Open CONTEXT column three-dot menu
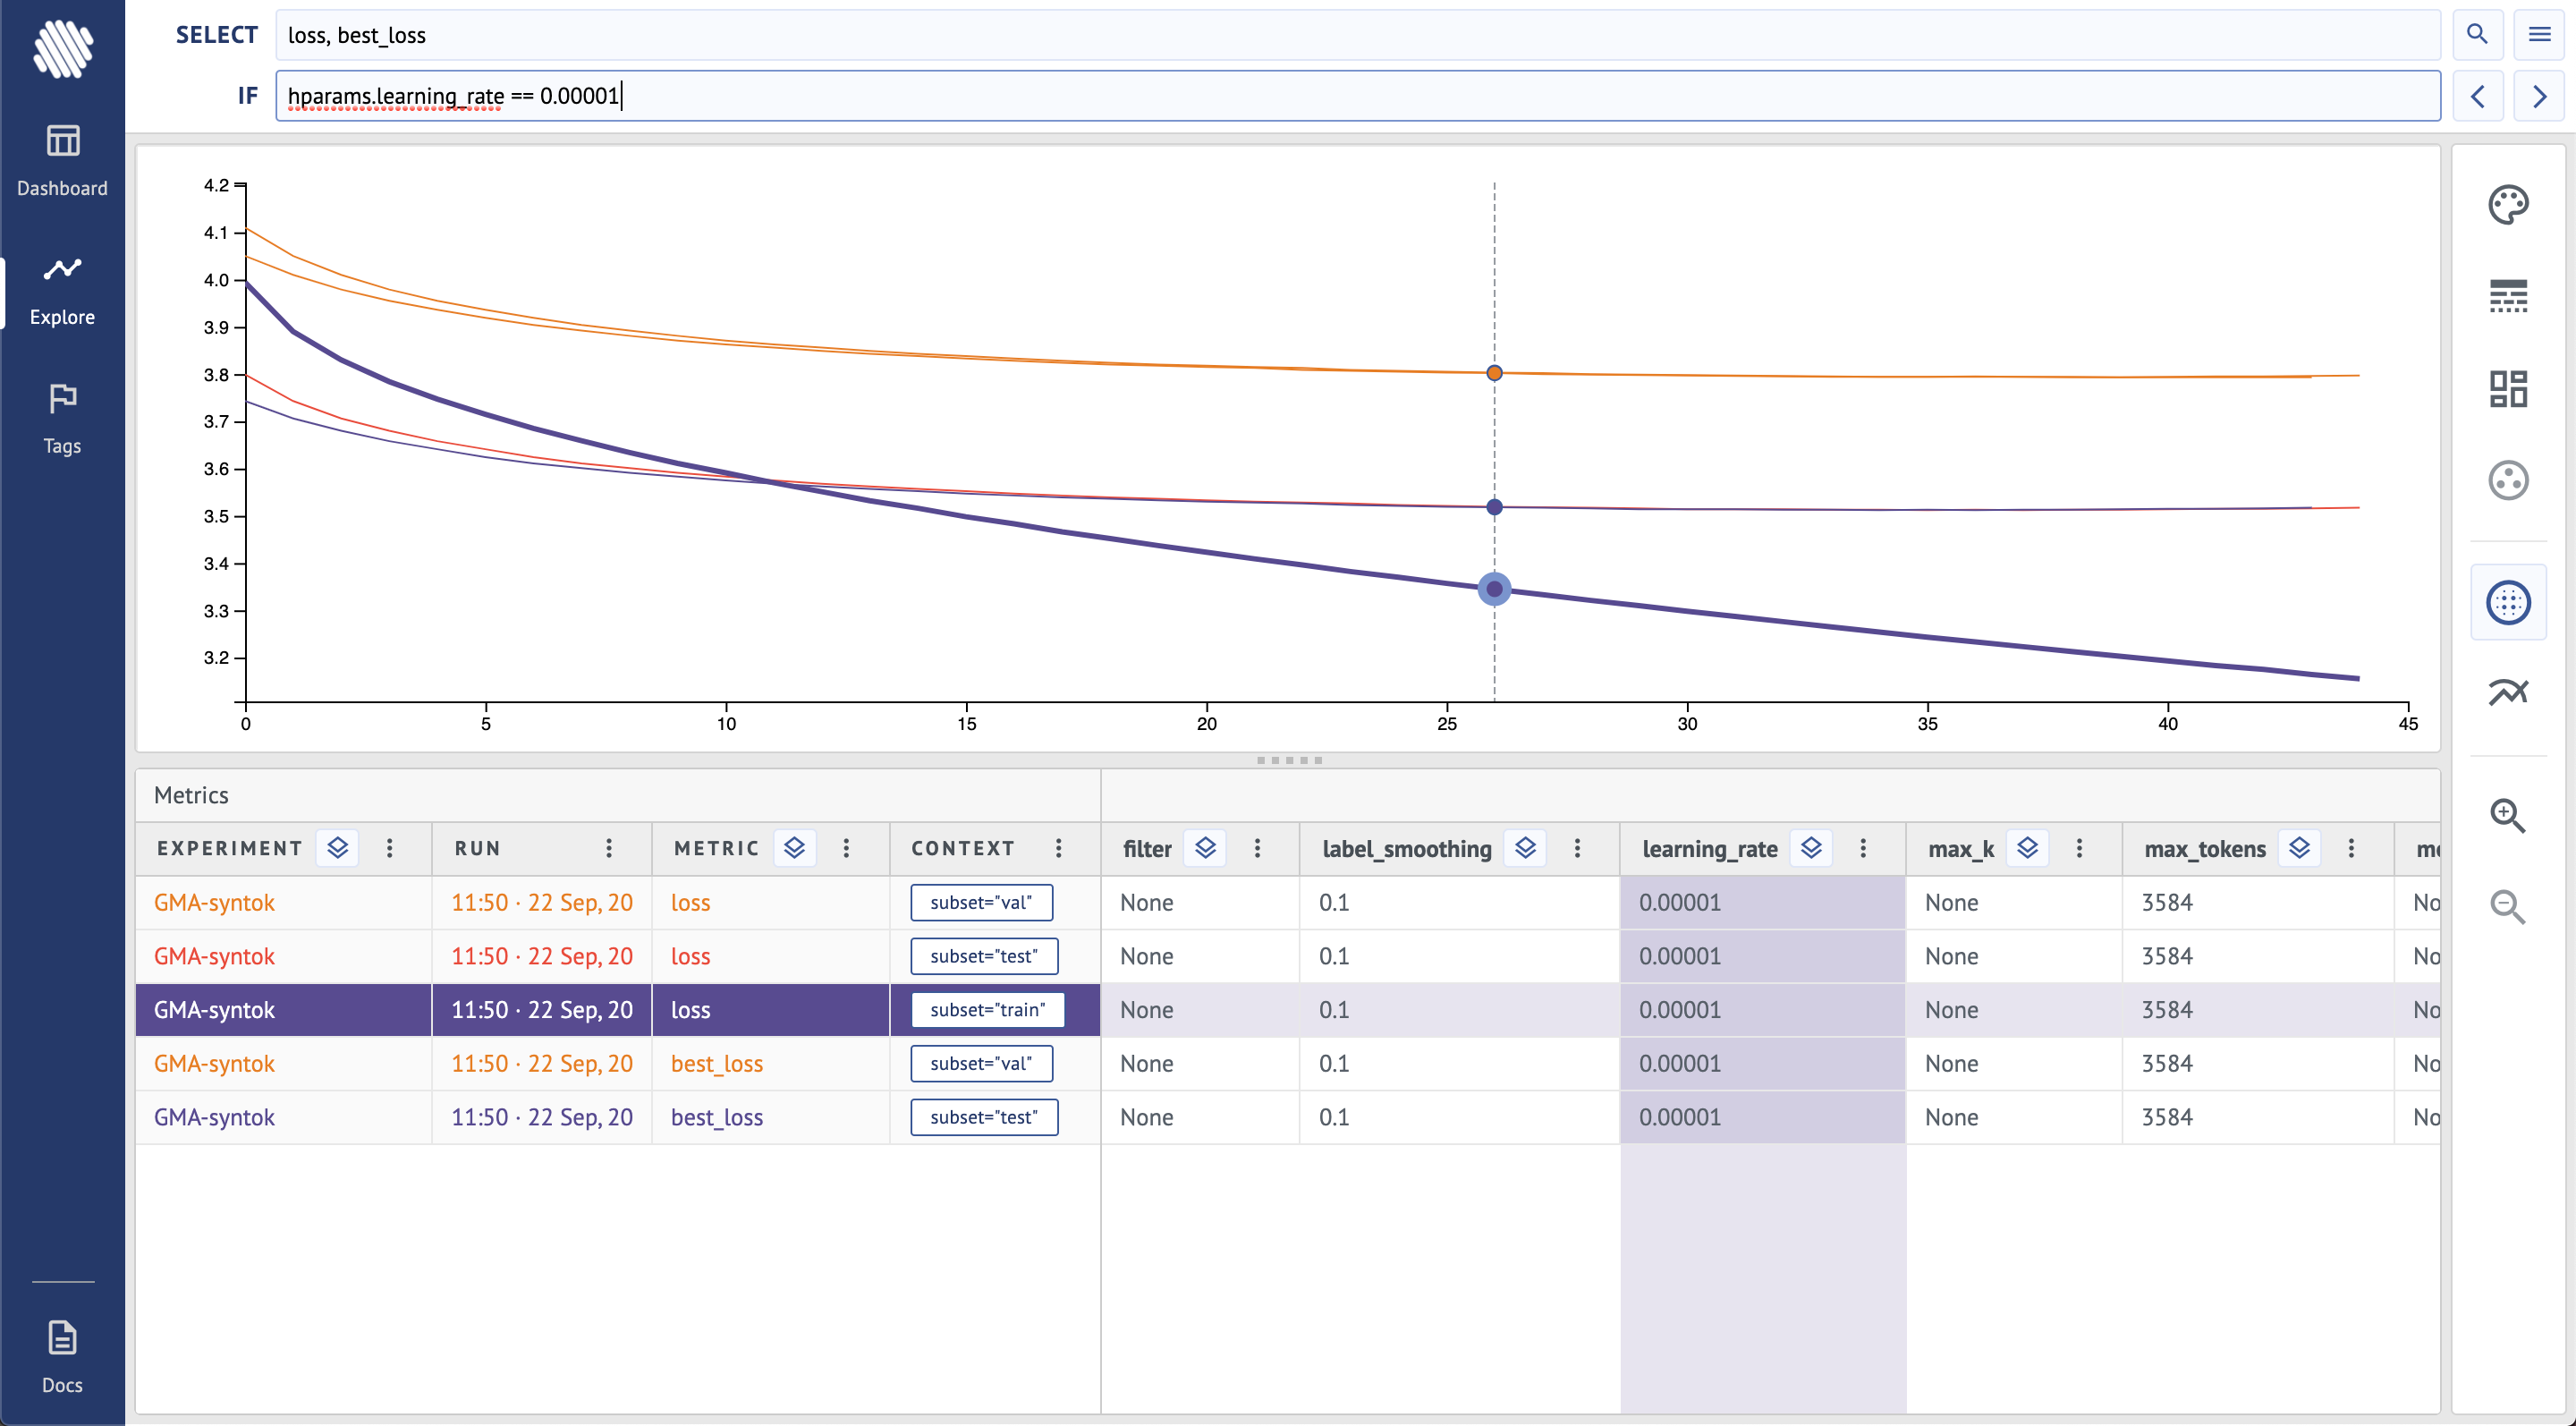 1058,848
